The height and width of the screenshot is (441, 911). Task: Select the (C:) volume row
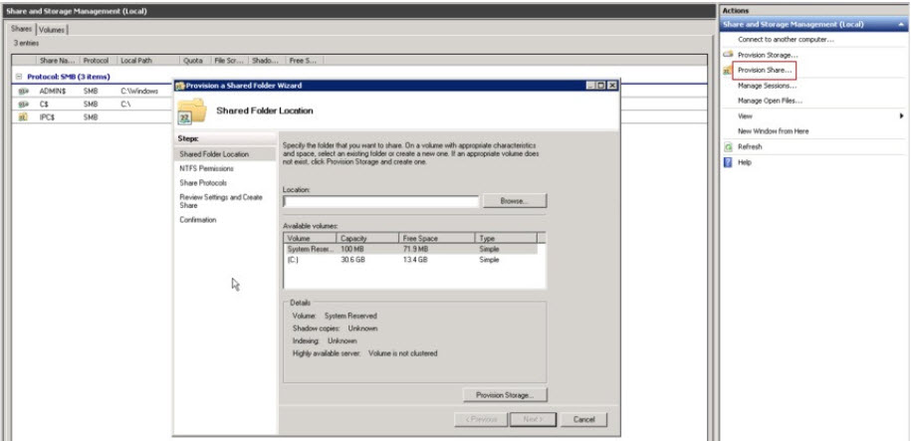pos(410,260)
